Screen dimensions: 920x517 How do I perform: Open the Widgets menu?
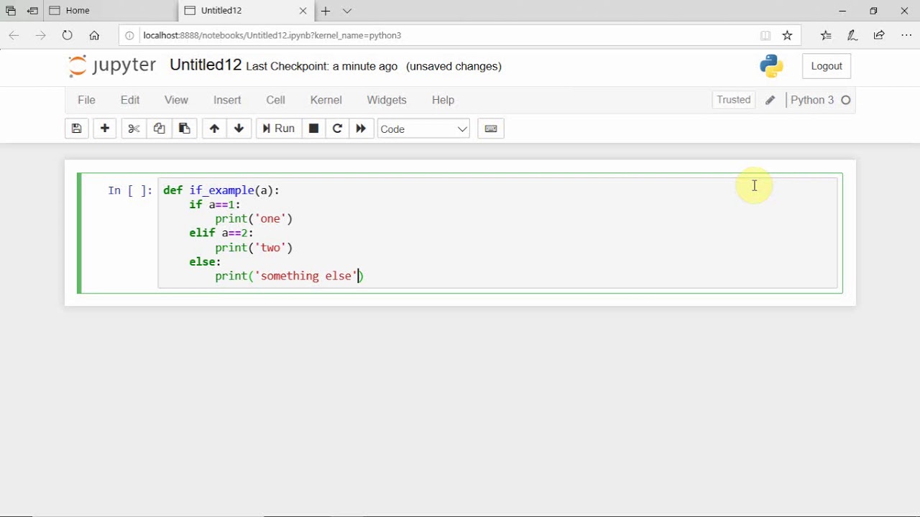point(387,100)
